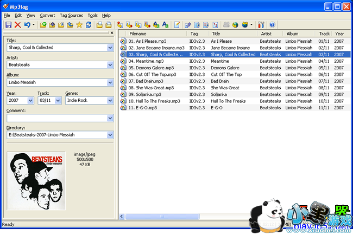Viewport: 353px width, 235px height.
Task: Open the View menu
Action: coord(30,16)
